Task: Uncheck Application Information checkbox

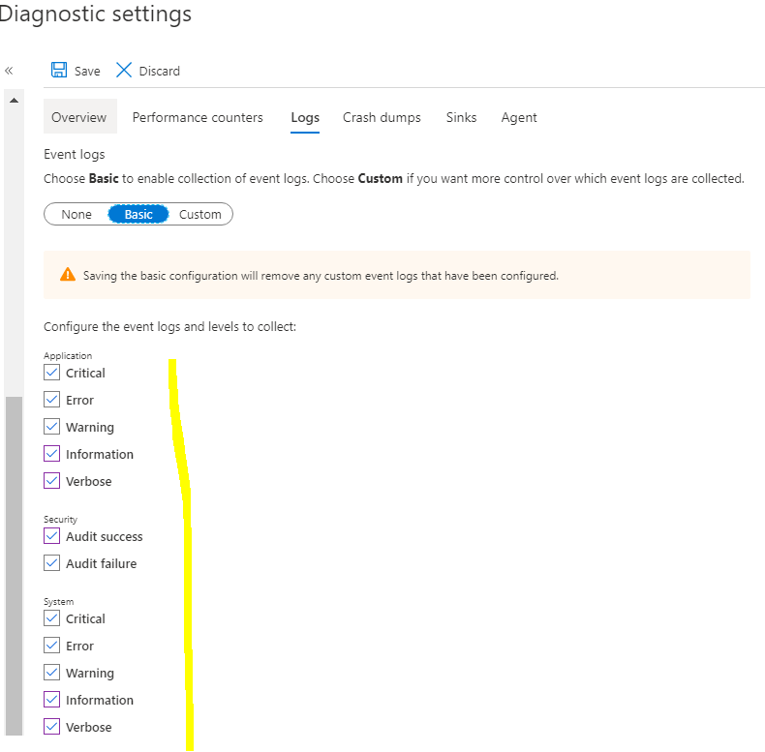Action: point(51,454)
